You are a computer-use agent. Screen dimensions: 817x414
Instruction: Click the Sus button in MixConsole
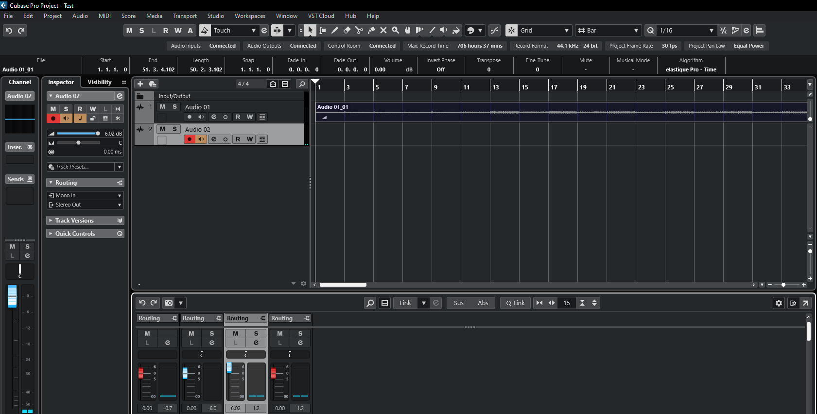pyautogui.click(x=459, y=303)
